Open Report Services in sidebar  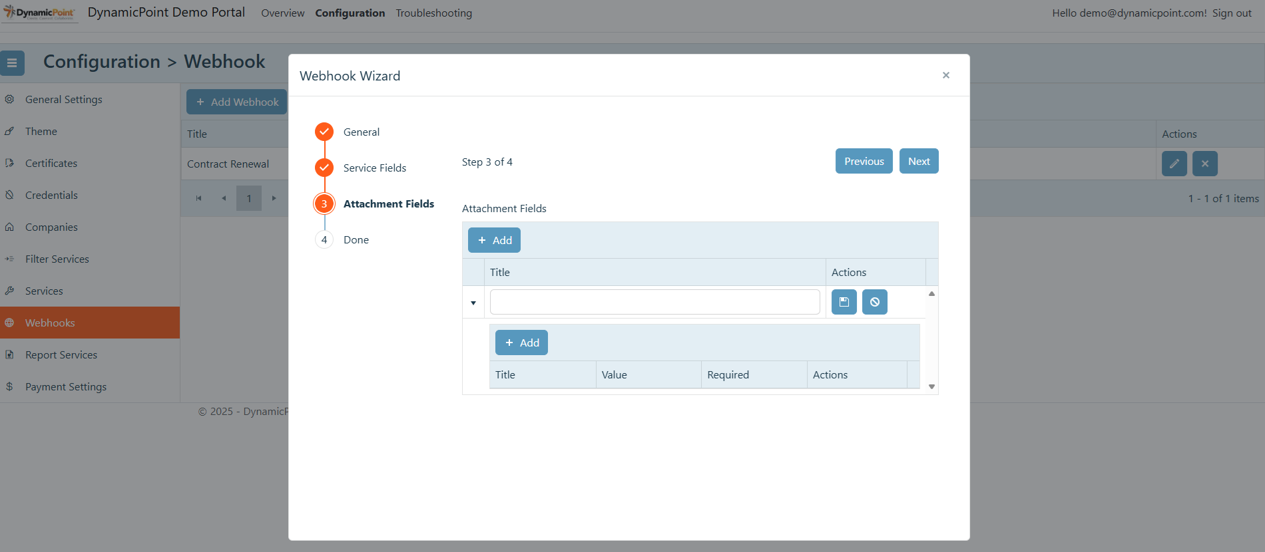click(x=90, y=354)
